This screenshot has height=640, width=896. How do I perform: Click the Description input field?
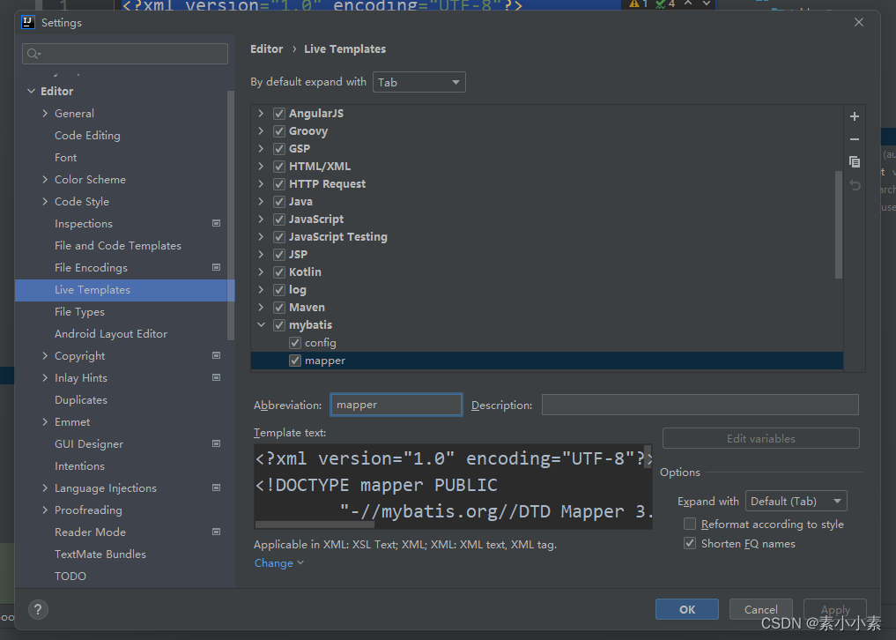click(700, 405)
